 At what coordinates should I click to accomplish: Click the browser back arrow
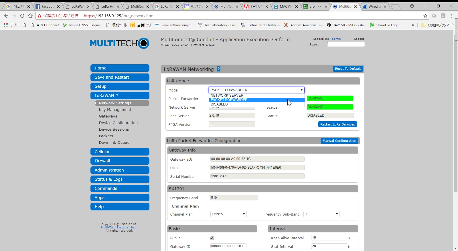pyautogui.click(x=6, y=16)
